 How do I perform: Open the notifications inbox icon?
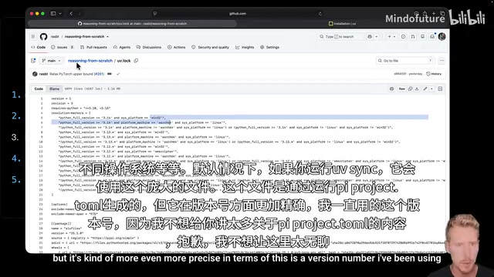[x=432, y=37]
